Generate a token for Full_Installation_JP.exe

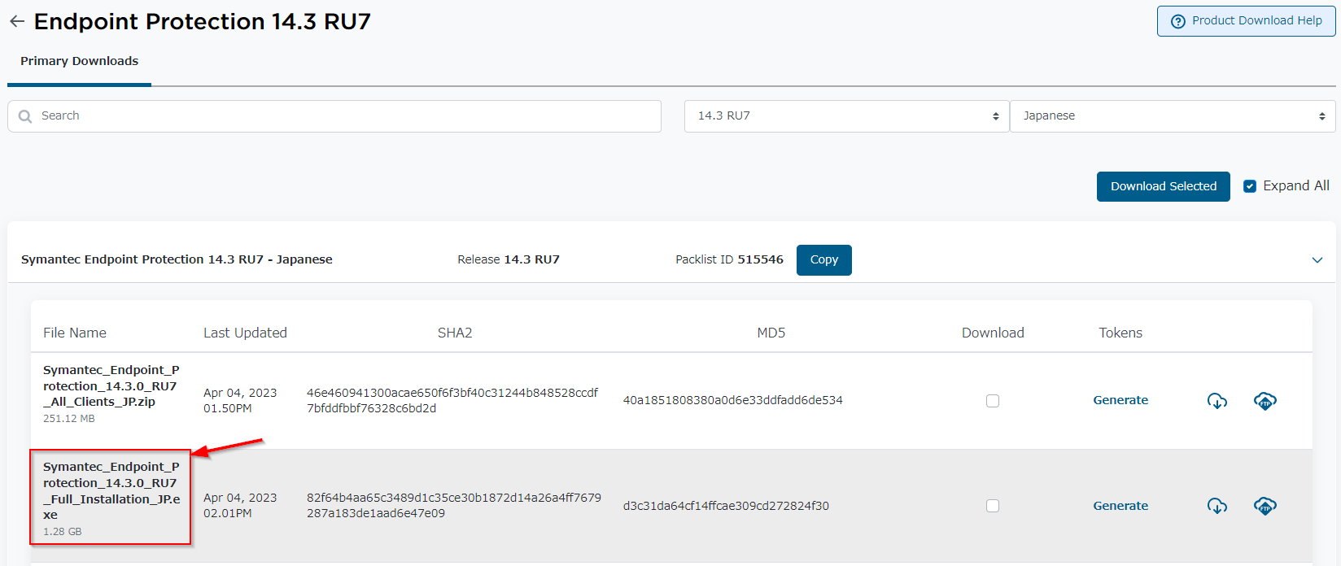pyautogui.click(x=1120, y=506)
